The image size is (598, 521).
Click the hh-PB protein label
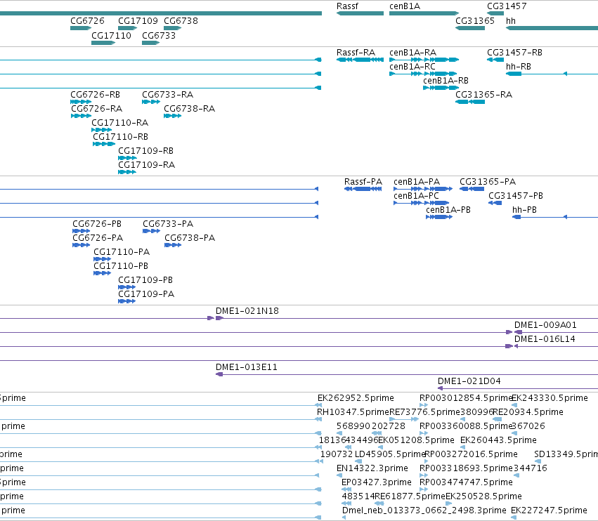point(524,210)
